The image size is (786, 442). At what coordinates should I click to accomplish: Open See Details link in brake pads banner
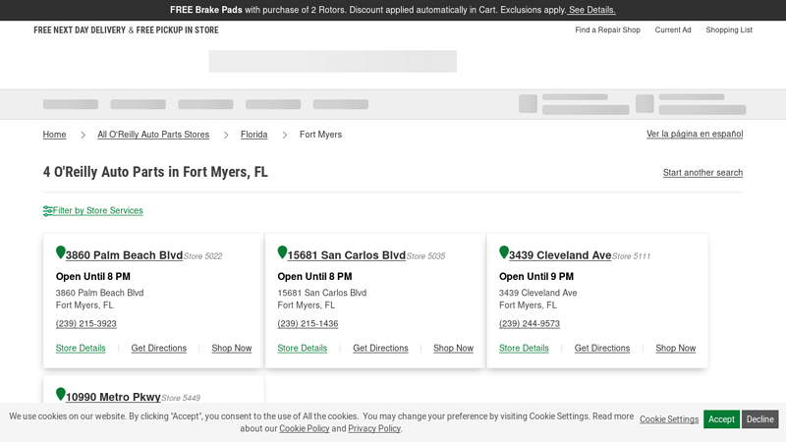point(592,10)
